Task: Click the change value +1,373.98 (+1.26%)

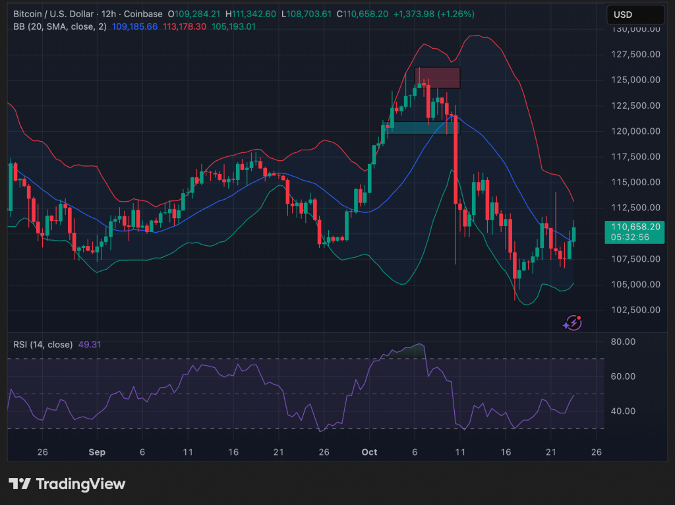Action: point(434,13)
